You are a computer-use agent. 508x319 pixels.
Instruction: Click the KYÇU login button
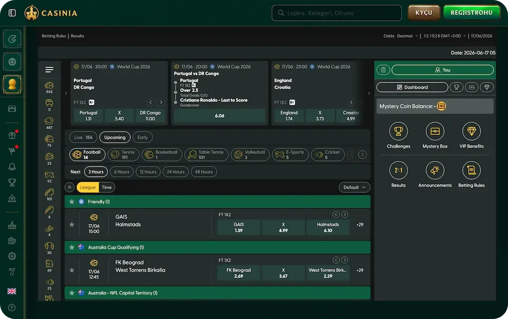pos(424,12)
